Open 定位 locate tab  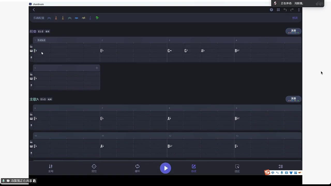pyautogui.click(x=94, y=168)
